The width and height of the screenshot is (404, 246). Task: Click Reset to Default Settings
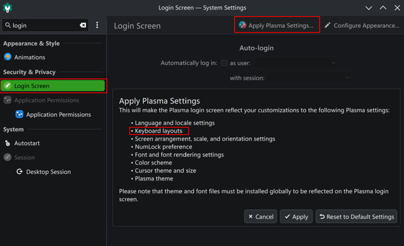356,216
